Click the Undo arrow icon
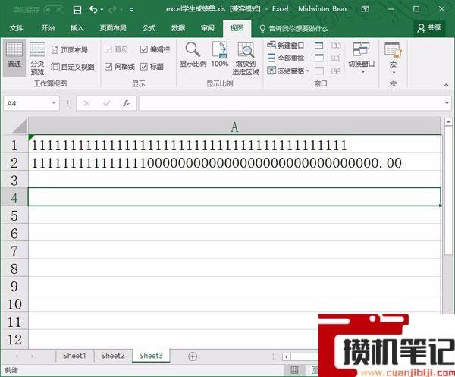This screenshot has width=455, height=377. pos(93,10)
